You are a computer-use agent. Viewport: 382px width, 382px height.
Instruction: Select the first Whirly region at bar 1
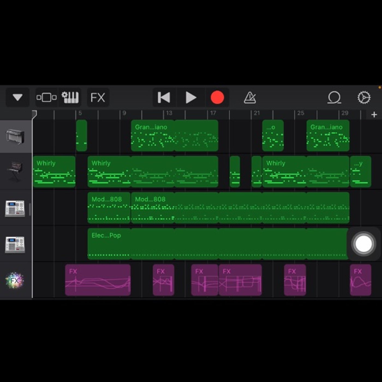(54, 172)
